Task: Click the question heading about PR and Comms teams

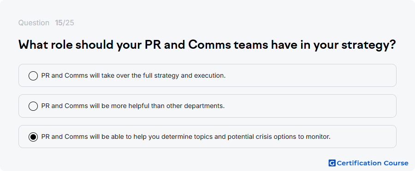Action: pyautogui.click(x=207, y=46)
